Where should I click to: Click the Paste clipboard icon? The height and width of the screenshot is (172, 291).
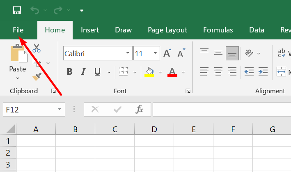[19, 53]
